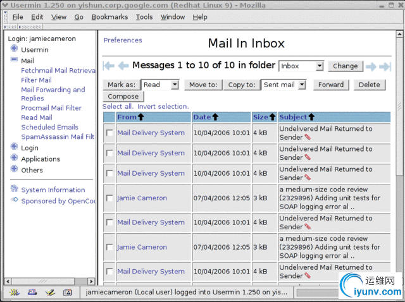Click the Compose button

pos(123,97)
